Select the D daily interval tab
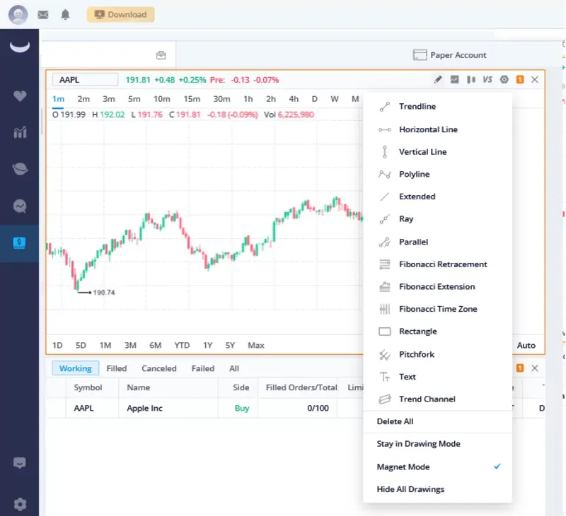Screen dimensions: 566x516 (314, 99)
